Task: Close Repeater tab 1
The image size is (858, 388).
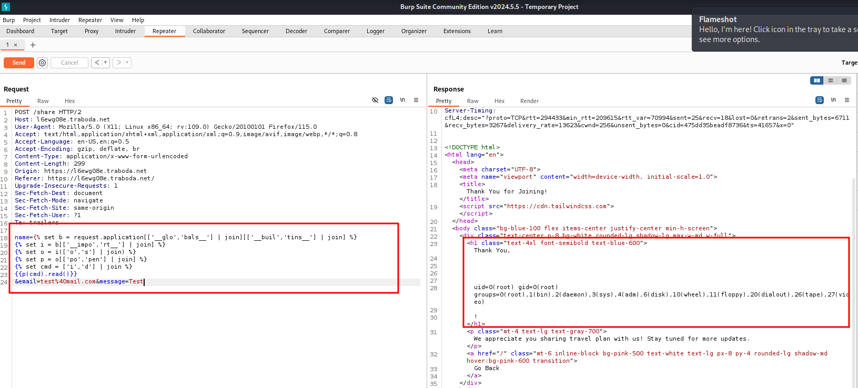Action: (16, 45)
